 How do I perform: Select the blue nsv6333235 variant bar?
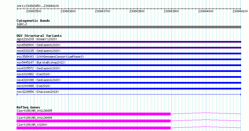pos(129,54)
